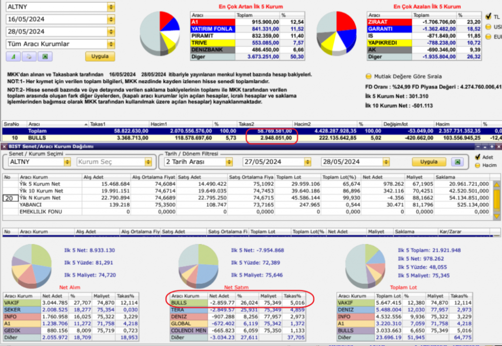The image size is (502, 346).
Task: Click the Ilk 5 Net: 8.933.130 value
Action: tap(90, 250)
